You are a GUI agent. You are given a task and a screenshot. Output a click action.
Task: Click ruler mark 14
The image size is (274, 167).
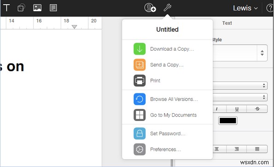tap(12, 21)
